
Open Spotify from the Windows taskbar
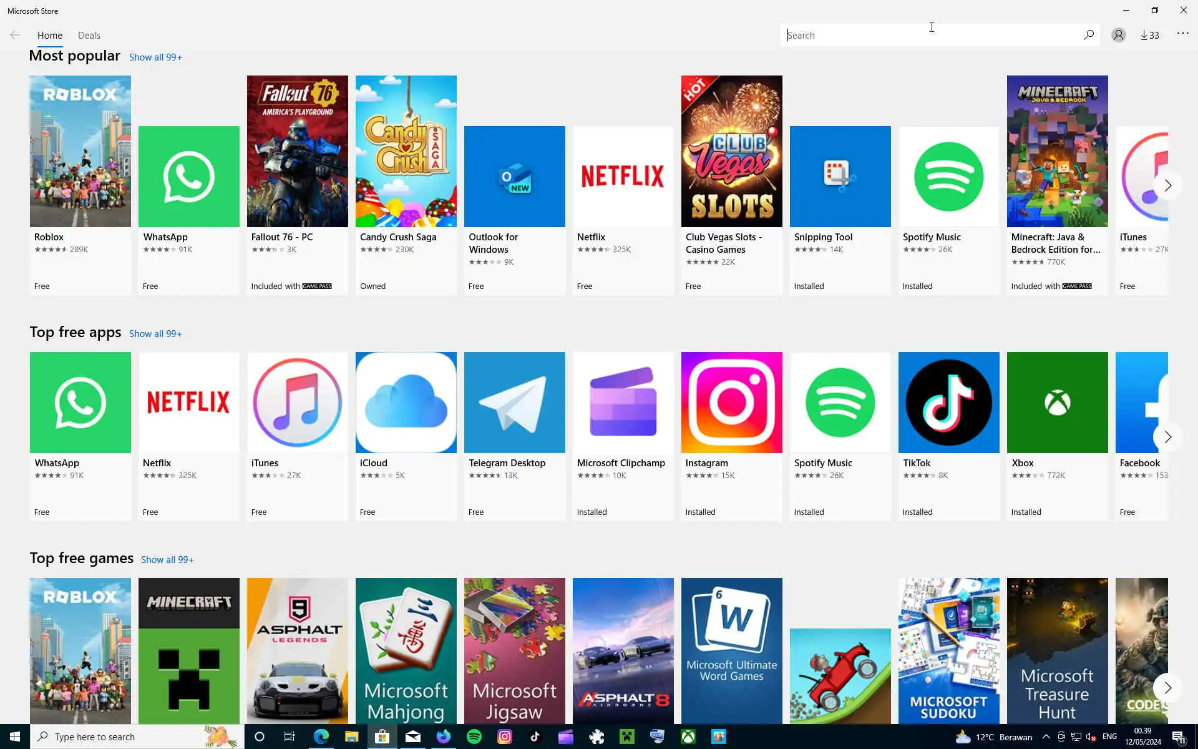click(x=474, y=737)
